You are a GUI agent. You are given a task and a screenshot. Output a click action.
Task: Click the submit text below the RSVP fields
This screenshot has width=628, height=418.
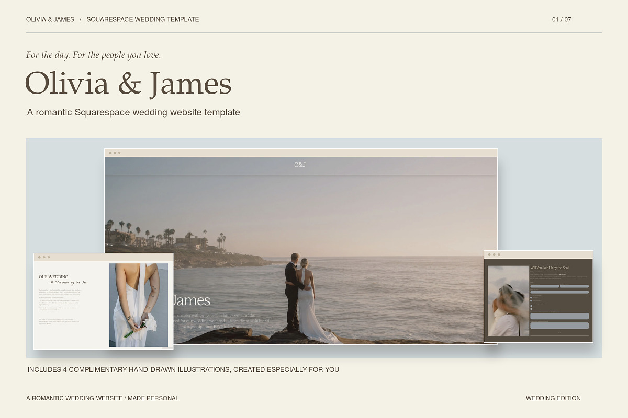(x=559, y=333)
